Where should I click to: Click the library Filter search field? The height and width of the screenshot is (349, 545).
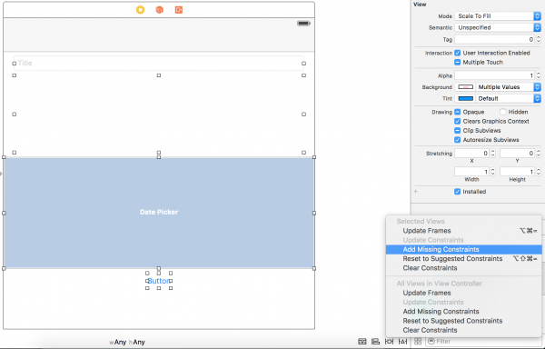point(484,342)
